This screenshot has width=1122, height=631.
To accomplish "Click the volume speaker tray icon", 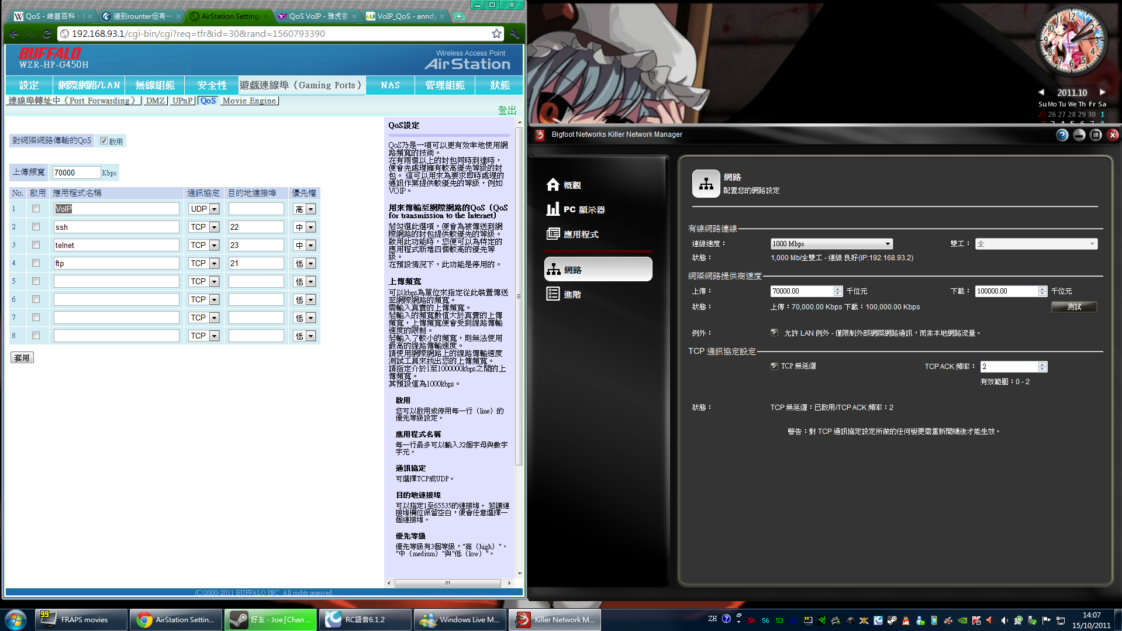I will coord(1004,620).
